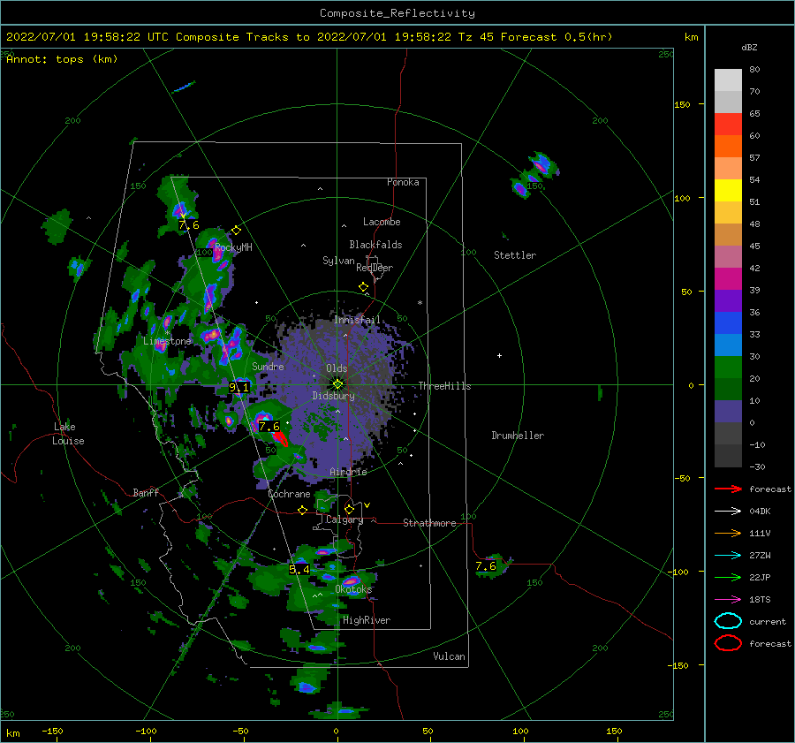
Task: Click the Lake Louise label
Action: pyautogui.click(x=68, y=434)
